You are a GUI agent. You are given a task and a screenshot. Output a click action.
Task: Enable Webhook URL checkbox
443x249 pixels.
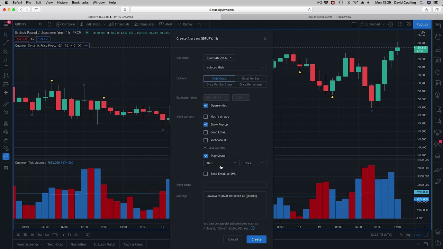pyautogui.click(x=206, y=140)
